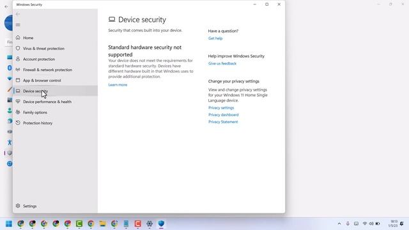Open the blue notepad app on taskbar
The width and height of the screenshot is (409, 230).
click(x=126, y=224)
